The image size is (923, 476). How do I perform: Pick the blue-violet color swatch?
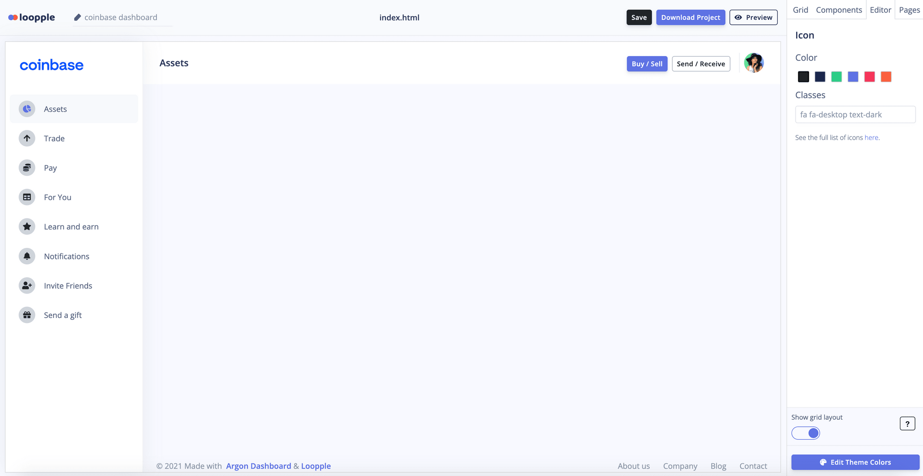pos(853,76)
